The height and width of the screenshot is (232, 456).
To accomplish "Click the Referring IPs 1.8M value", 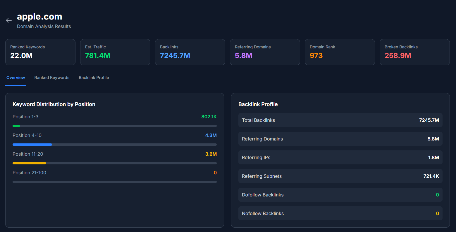I will [x=433, y=157].
